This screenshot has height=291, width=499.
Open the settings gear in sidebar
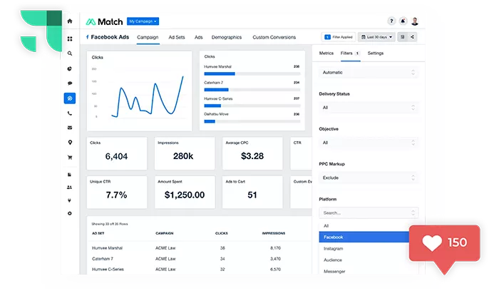[69, 213]
